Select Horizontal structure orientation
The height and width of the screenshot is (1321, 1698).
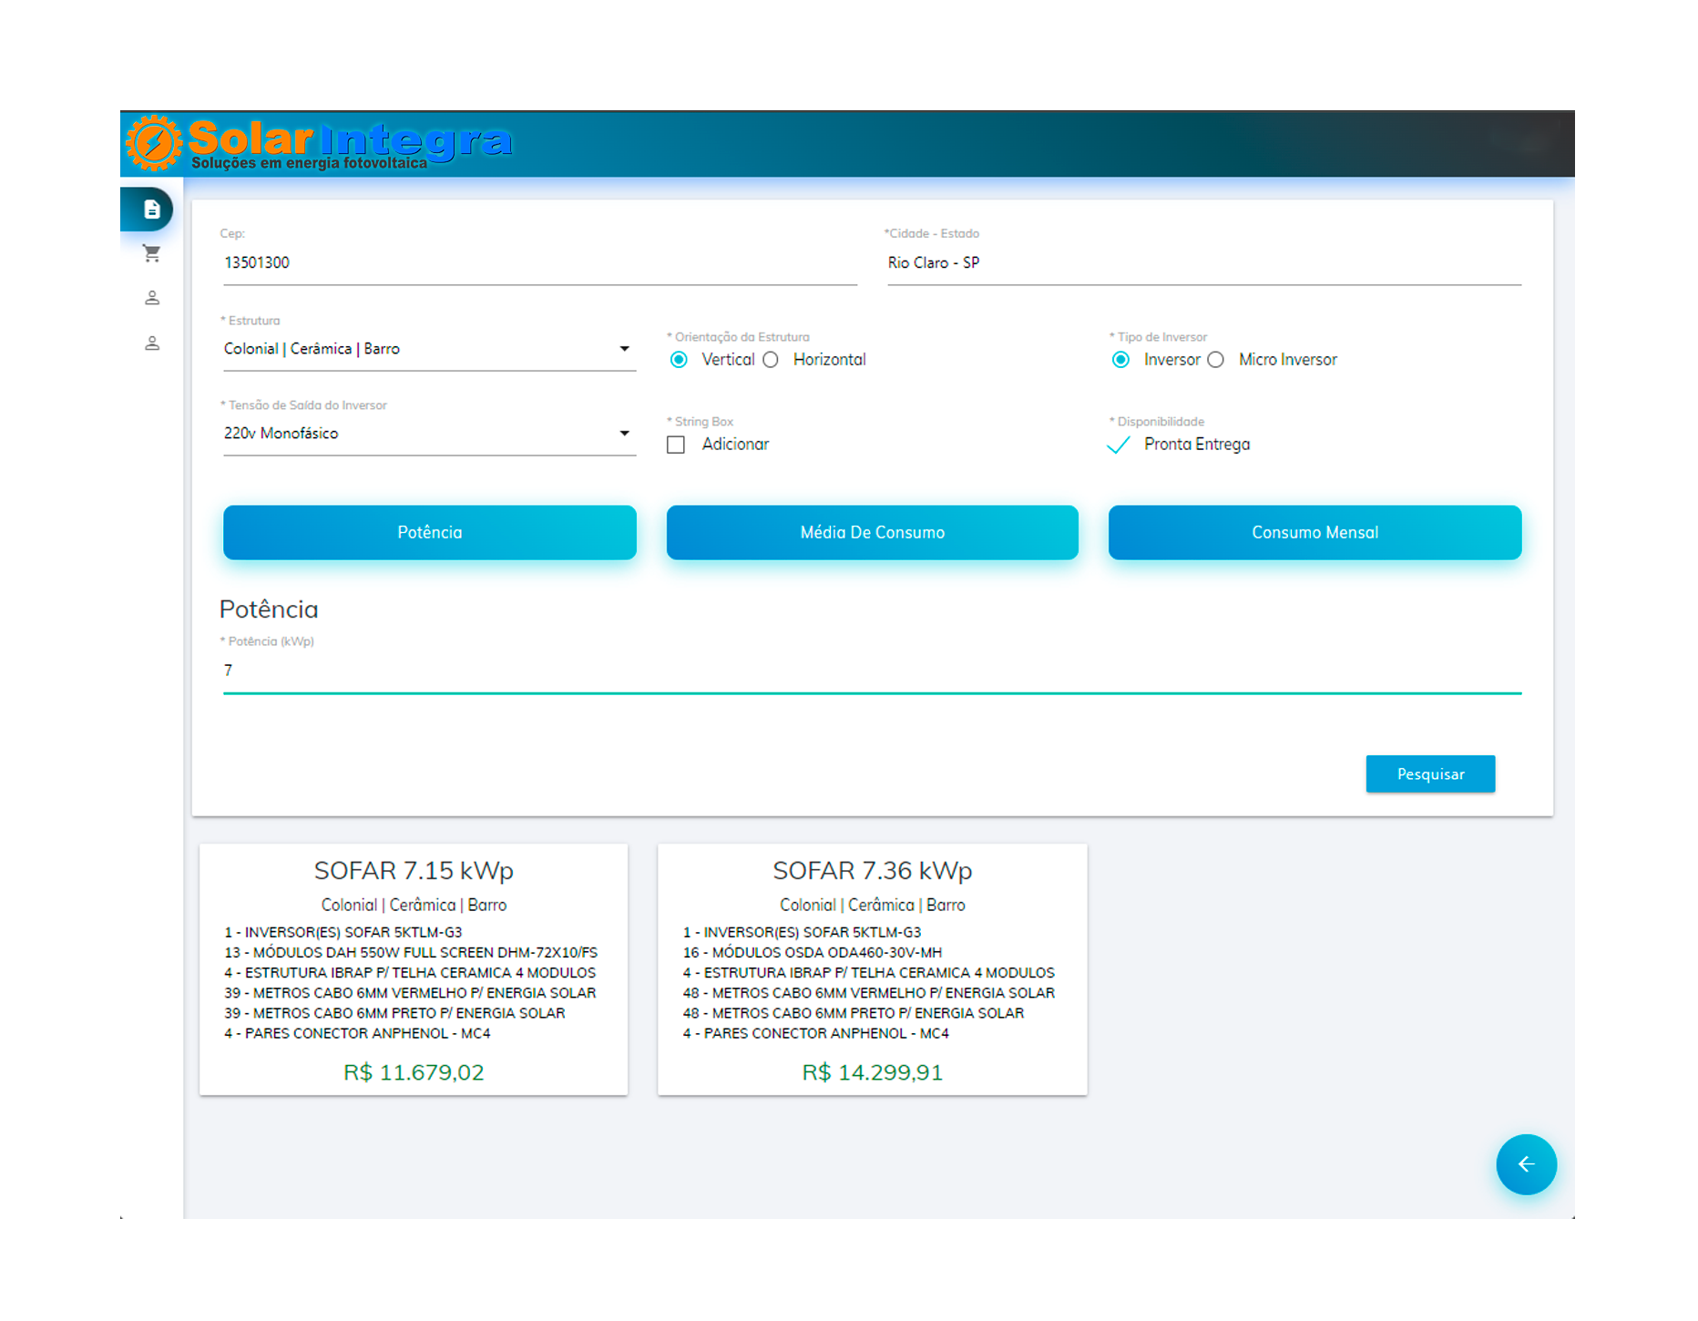(x=771, y=360)
